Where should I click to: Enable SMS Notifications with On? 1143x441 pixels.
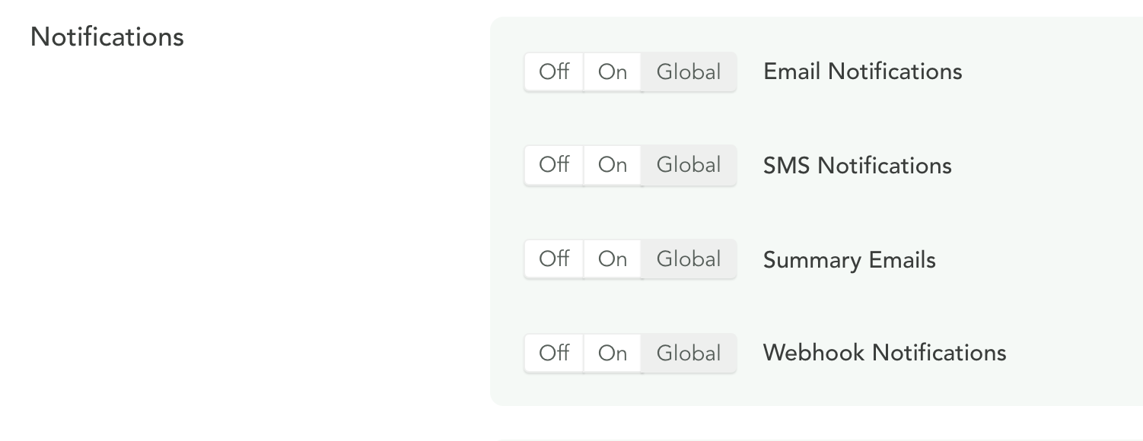tap(613, 165)
